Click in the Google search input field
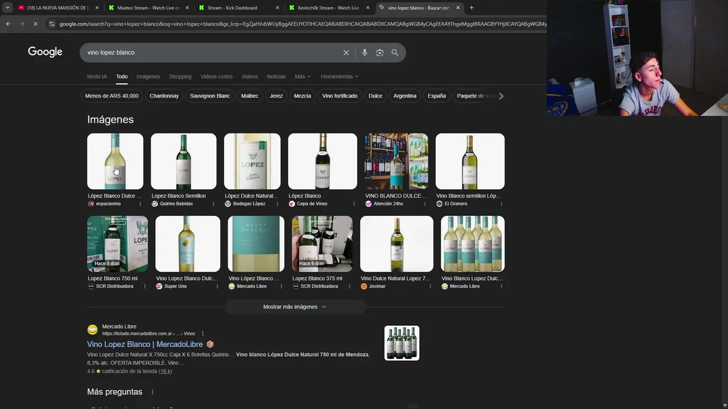728x409 pixels. pyautogui.click(x=210, y=52)
